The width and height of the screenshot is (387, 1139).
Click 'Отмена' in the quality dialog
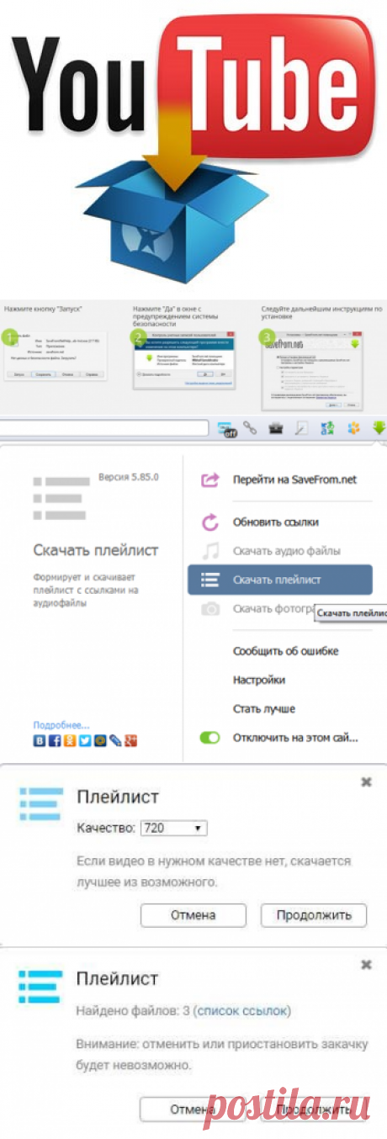tap(193, 914)
